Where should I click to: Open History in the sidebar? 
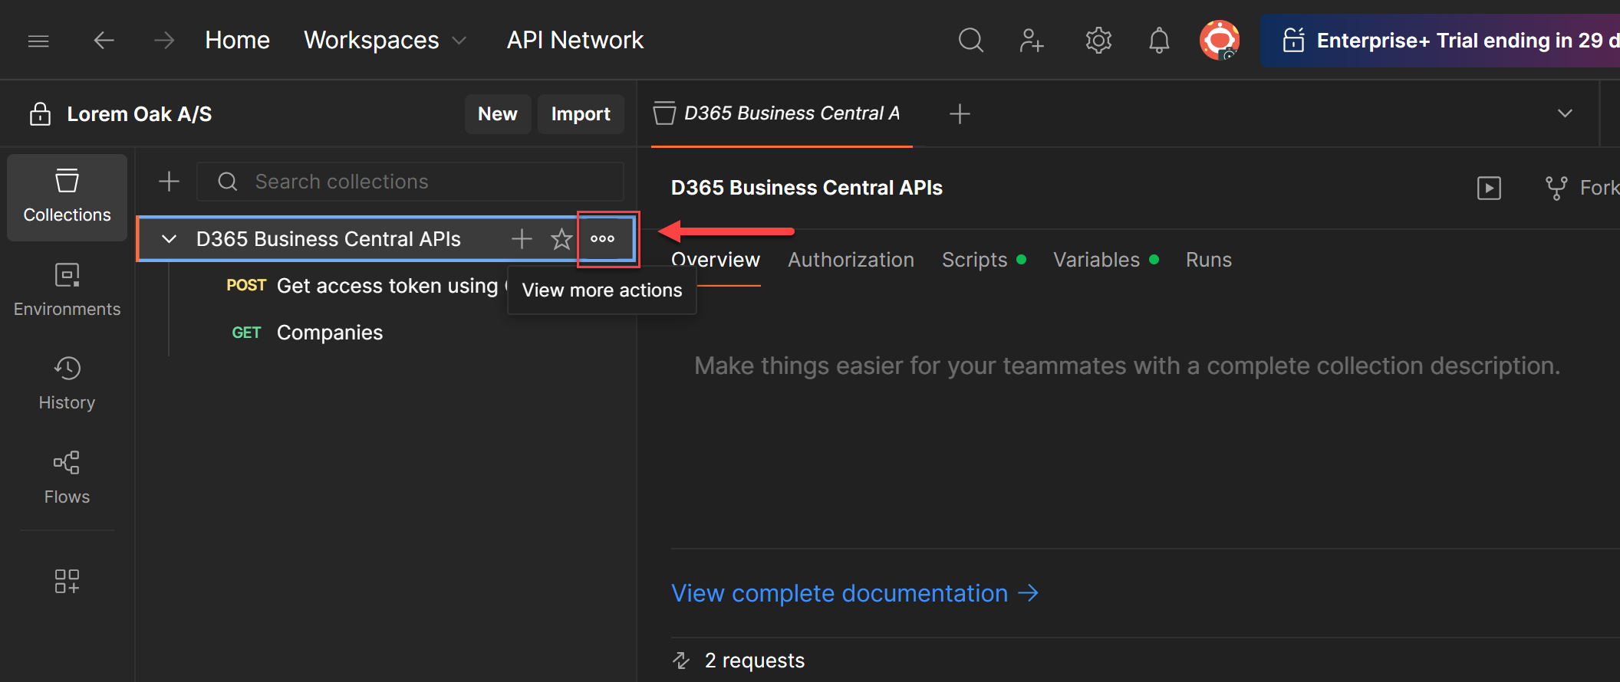pyautogui.click(x=67, y=385)
